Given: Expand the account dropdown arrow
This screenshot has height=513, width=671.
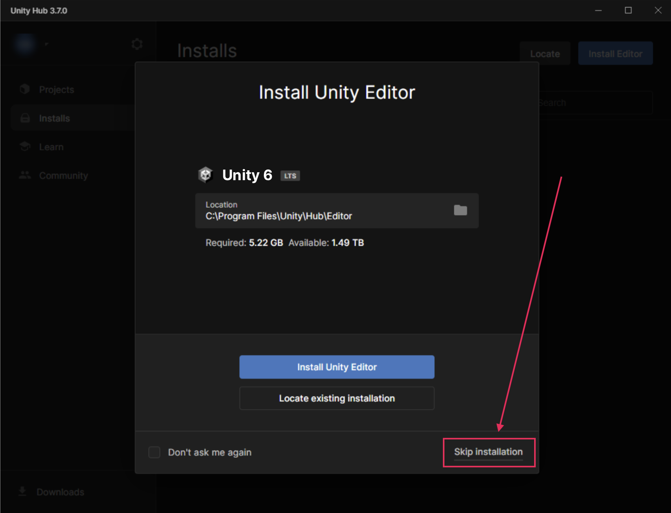Looking at the screenshot, I should click(46, 44).
